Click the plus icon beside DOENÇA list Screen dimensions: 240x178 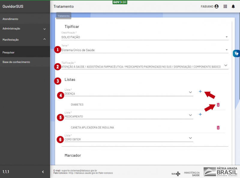200,92
